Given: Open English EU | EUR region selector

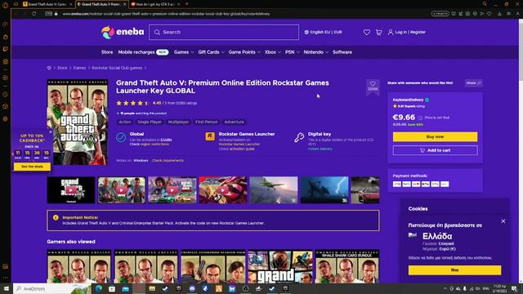Looking at the screenshot, I should click(324, 33).
